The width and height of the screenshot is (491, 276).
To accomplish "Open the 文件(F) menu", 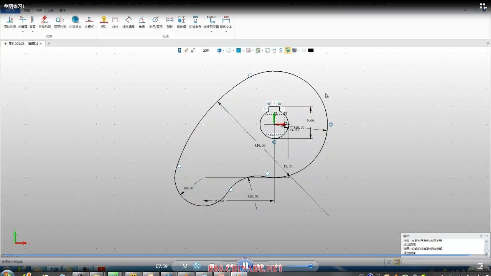I will click(x=11, y=10).
